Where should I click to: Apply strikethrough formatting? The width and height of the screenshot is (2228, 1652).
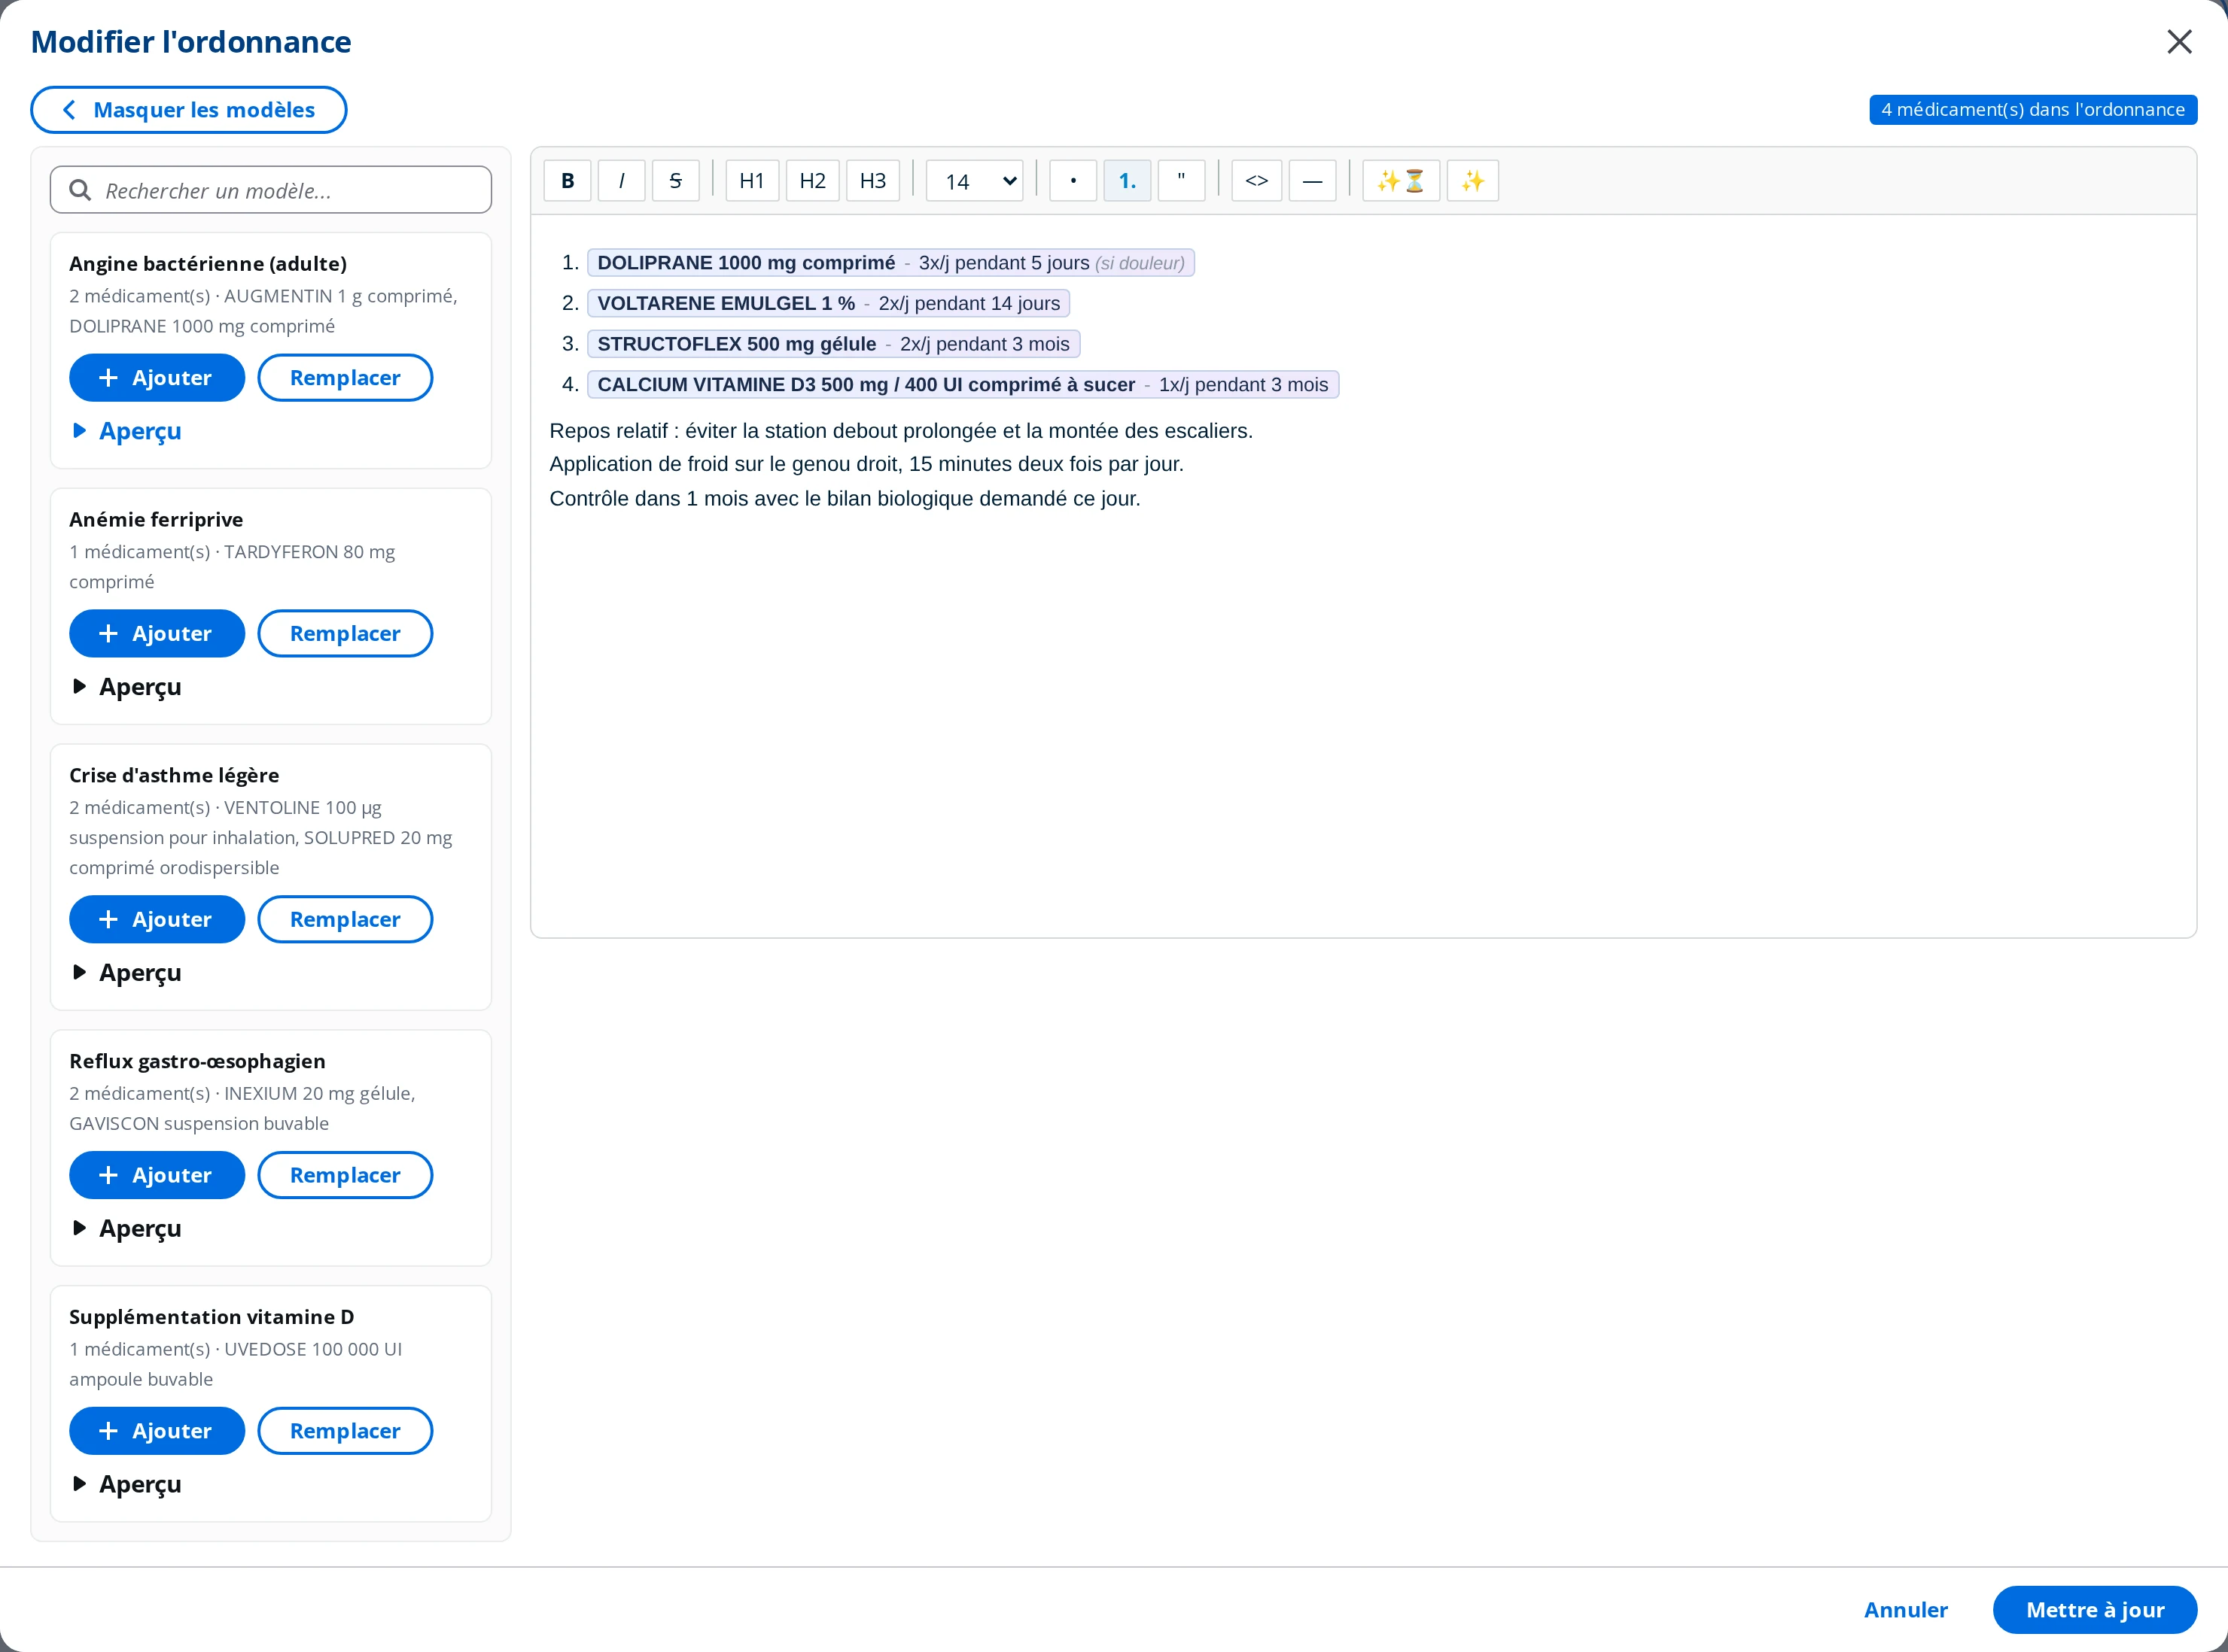675,181
